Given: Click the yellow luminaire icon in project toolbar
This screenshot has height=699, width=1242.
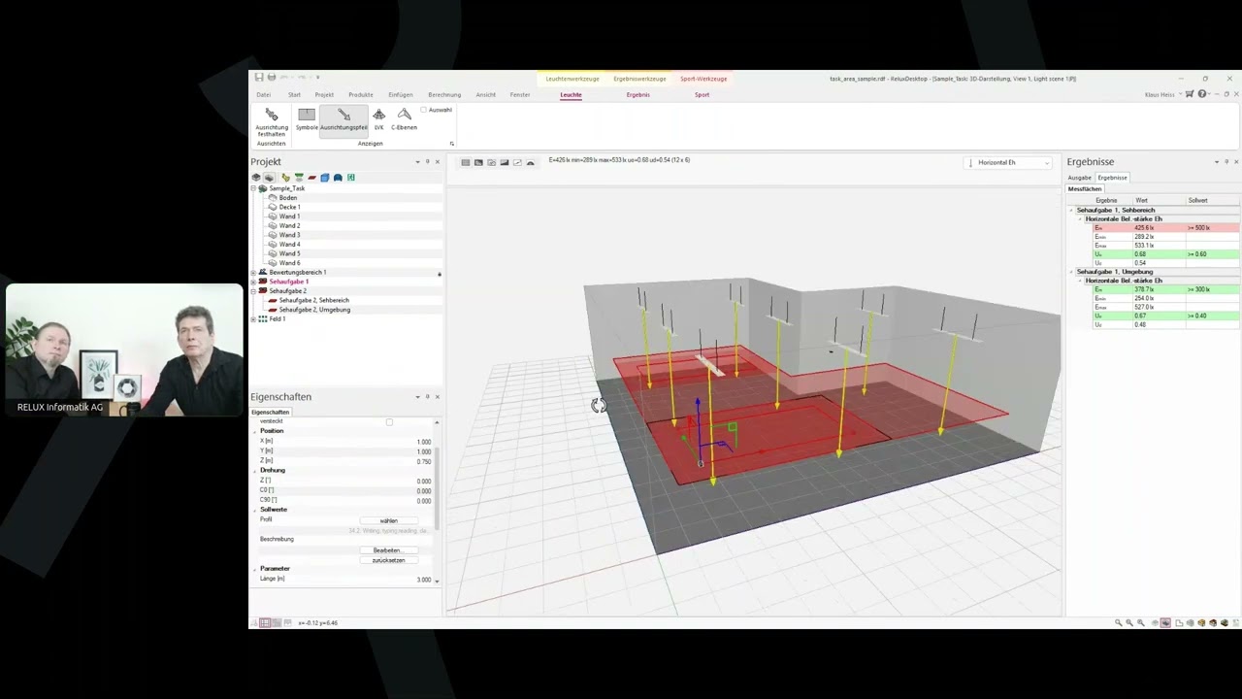Looking at the screenshot, I should point(285,178).
